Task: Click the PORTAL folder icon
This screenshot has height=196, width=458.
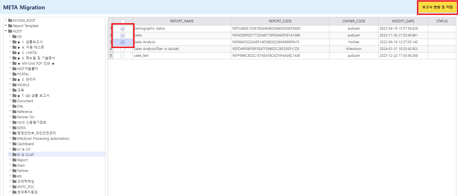Action: [14, 74]
